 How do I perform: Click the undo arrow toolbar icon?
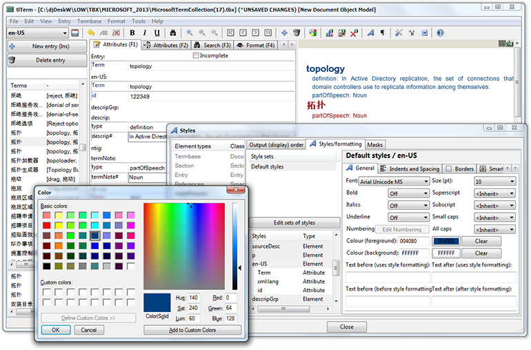click(90, 32)
